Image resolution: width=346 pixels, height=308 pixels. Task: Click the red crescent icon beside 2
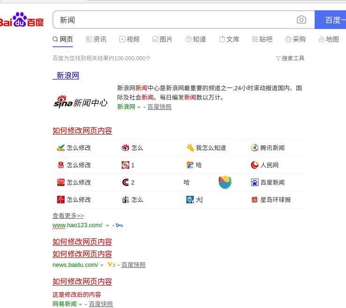pyautogui.click(x=125, y=182)
